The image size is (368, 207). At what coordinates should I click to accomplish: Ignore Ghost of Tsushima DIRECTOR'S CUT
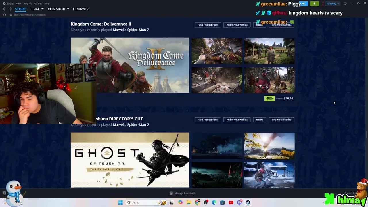pos(260,120)
